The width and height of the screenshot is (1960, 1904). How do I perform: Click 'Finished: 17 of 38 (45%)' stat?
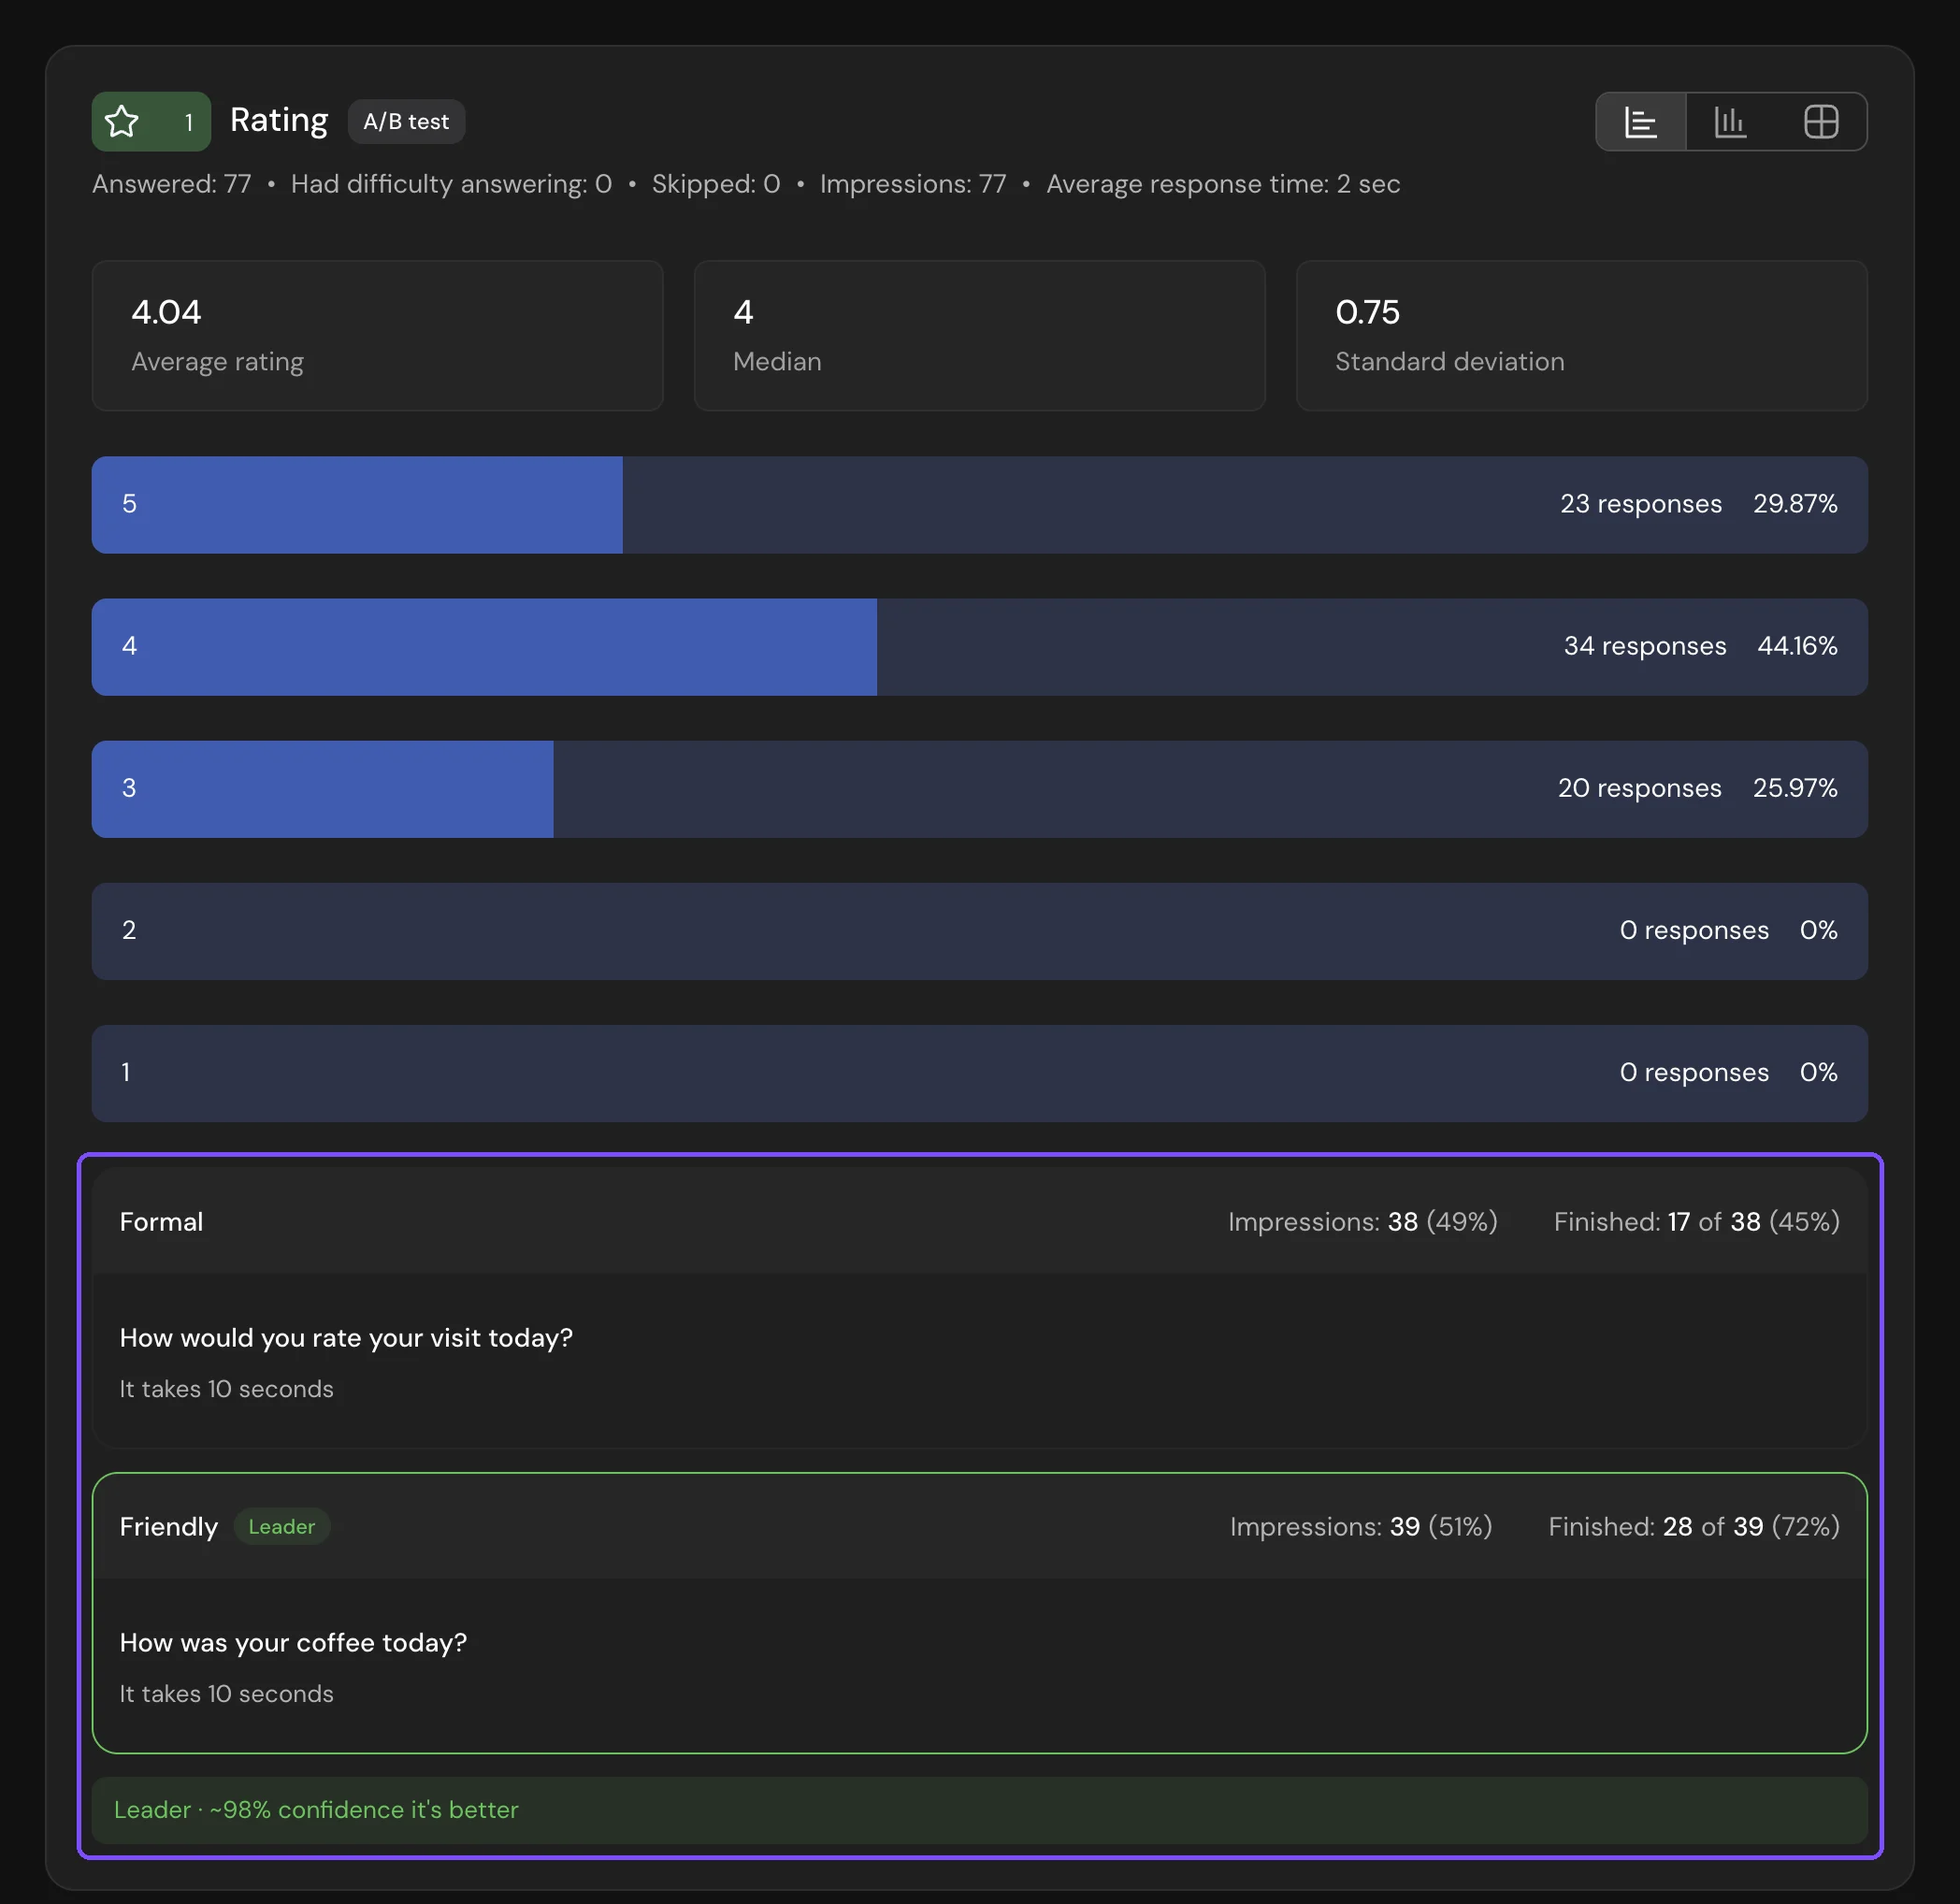(1696, 1222)
